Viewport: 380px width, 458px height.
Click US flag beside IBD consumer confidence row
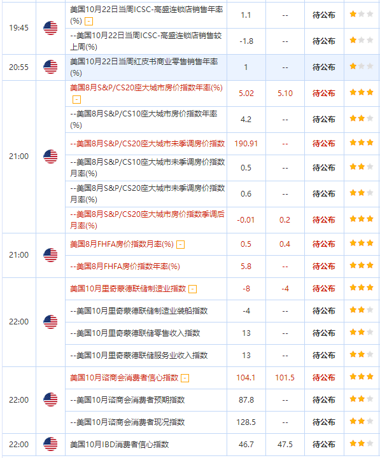[50, 444]
